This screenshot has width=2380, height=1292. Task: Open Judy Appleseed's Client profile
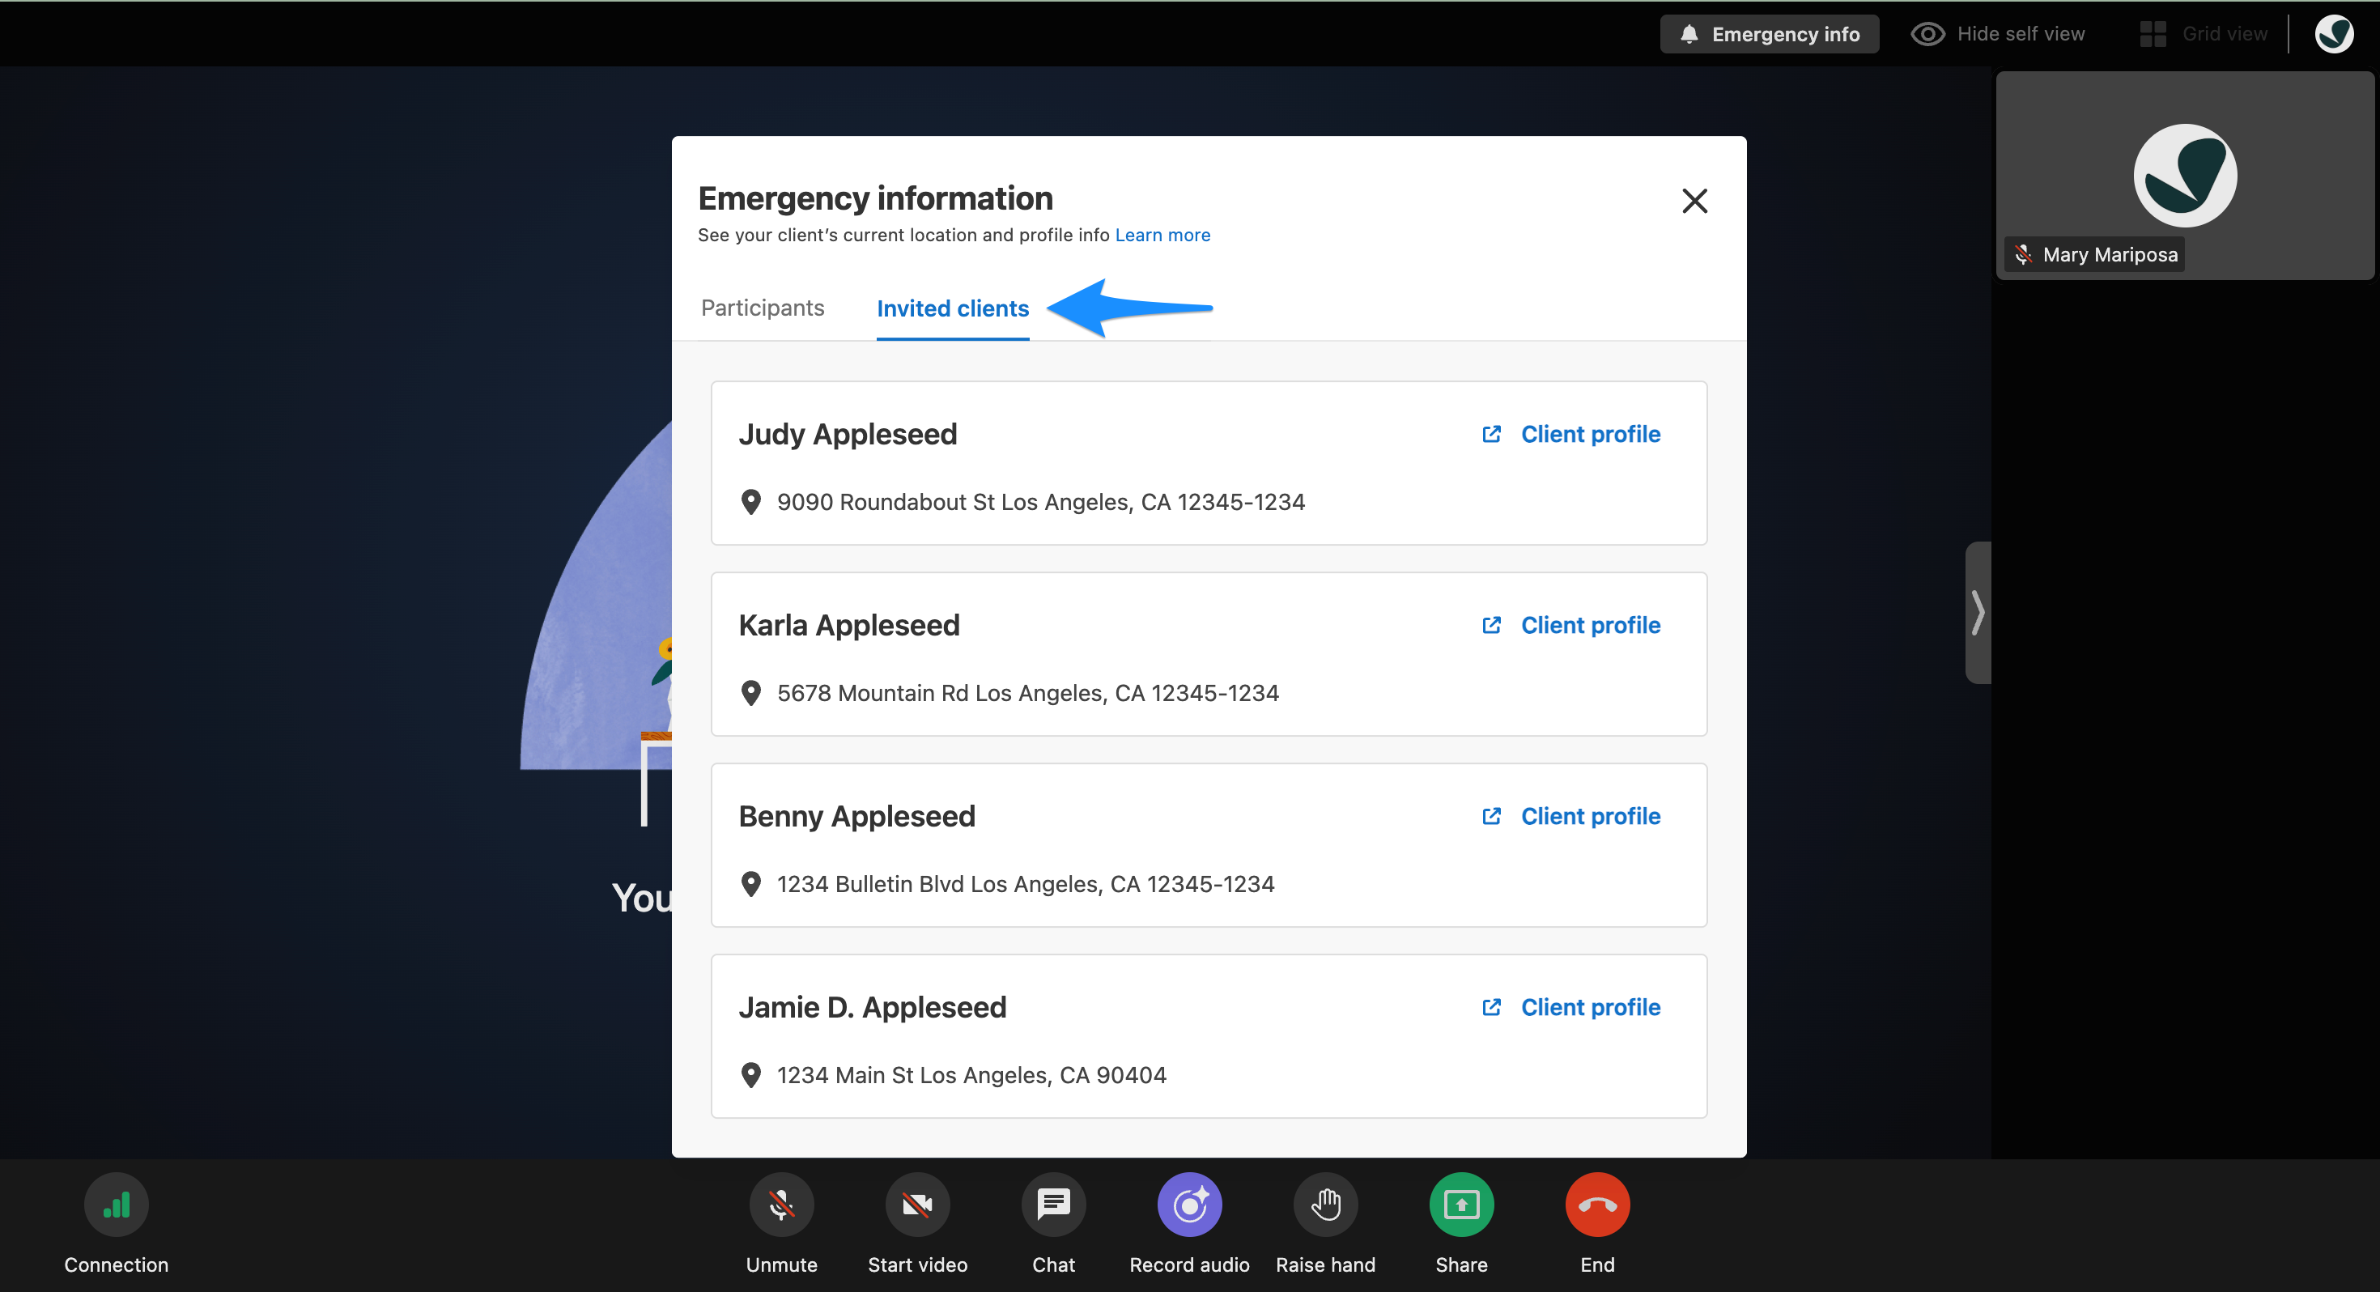pos(1590,435)
